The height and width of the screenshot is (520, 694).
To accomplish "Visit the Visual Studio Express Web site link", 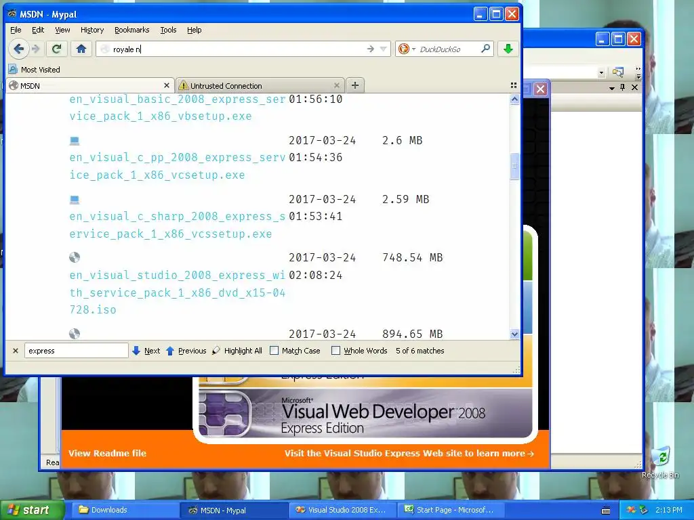I will point(409,453).
